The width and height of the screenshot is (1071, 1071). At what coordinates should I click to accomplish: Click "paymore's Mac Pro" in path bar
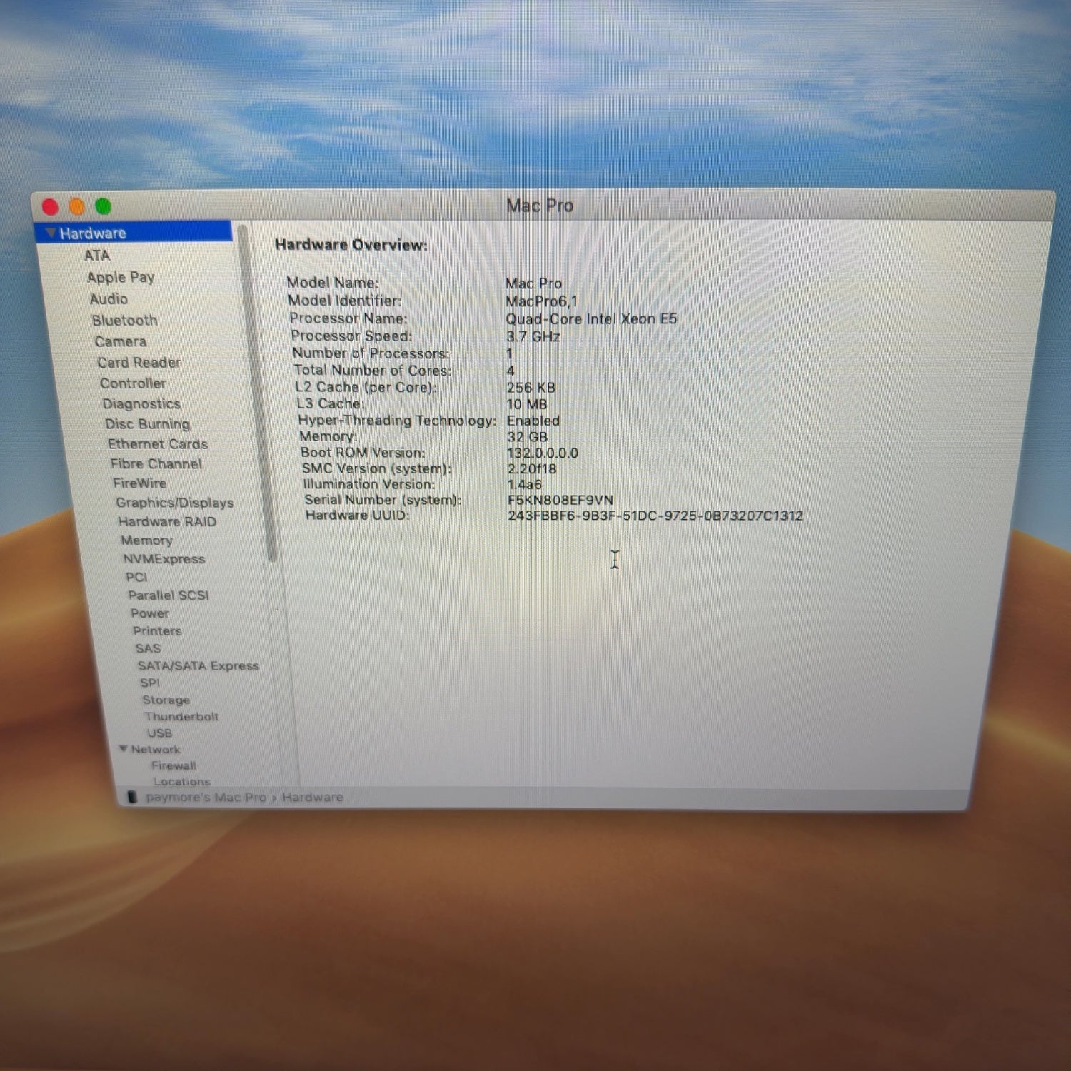coord(206,797)
